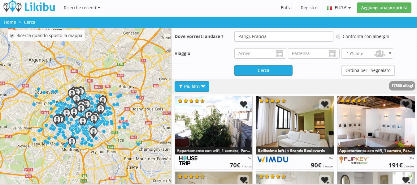Expand the Più filtri panel
The width and height of the screenshot is (417, 185).
(x=192, y=86)
